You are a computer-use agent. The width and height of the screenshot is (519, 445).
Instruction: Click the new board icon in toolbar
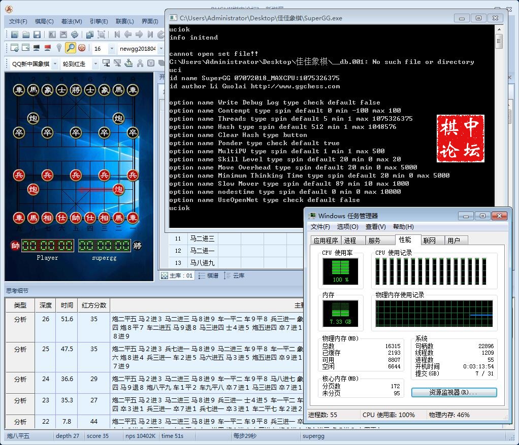tap(15, 35)
